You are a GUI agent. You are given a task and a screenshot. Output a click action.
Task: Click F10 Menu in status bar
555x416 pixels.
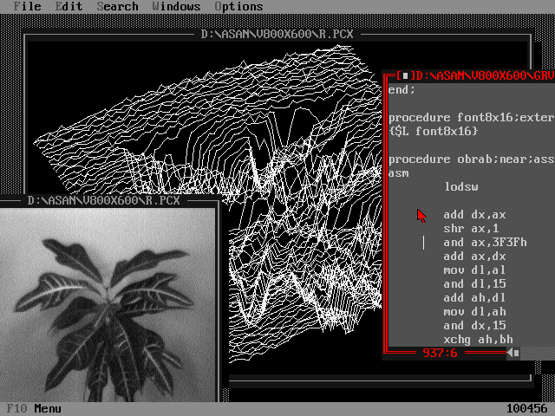click(34, 408)
